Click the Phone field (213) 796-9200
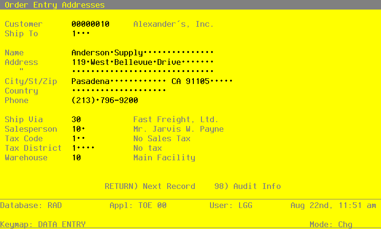381x229 pixels. tap(104, 100)
